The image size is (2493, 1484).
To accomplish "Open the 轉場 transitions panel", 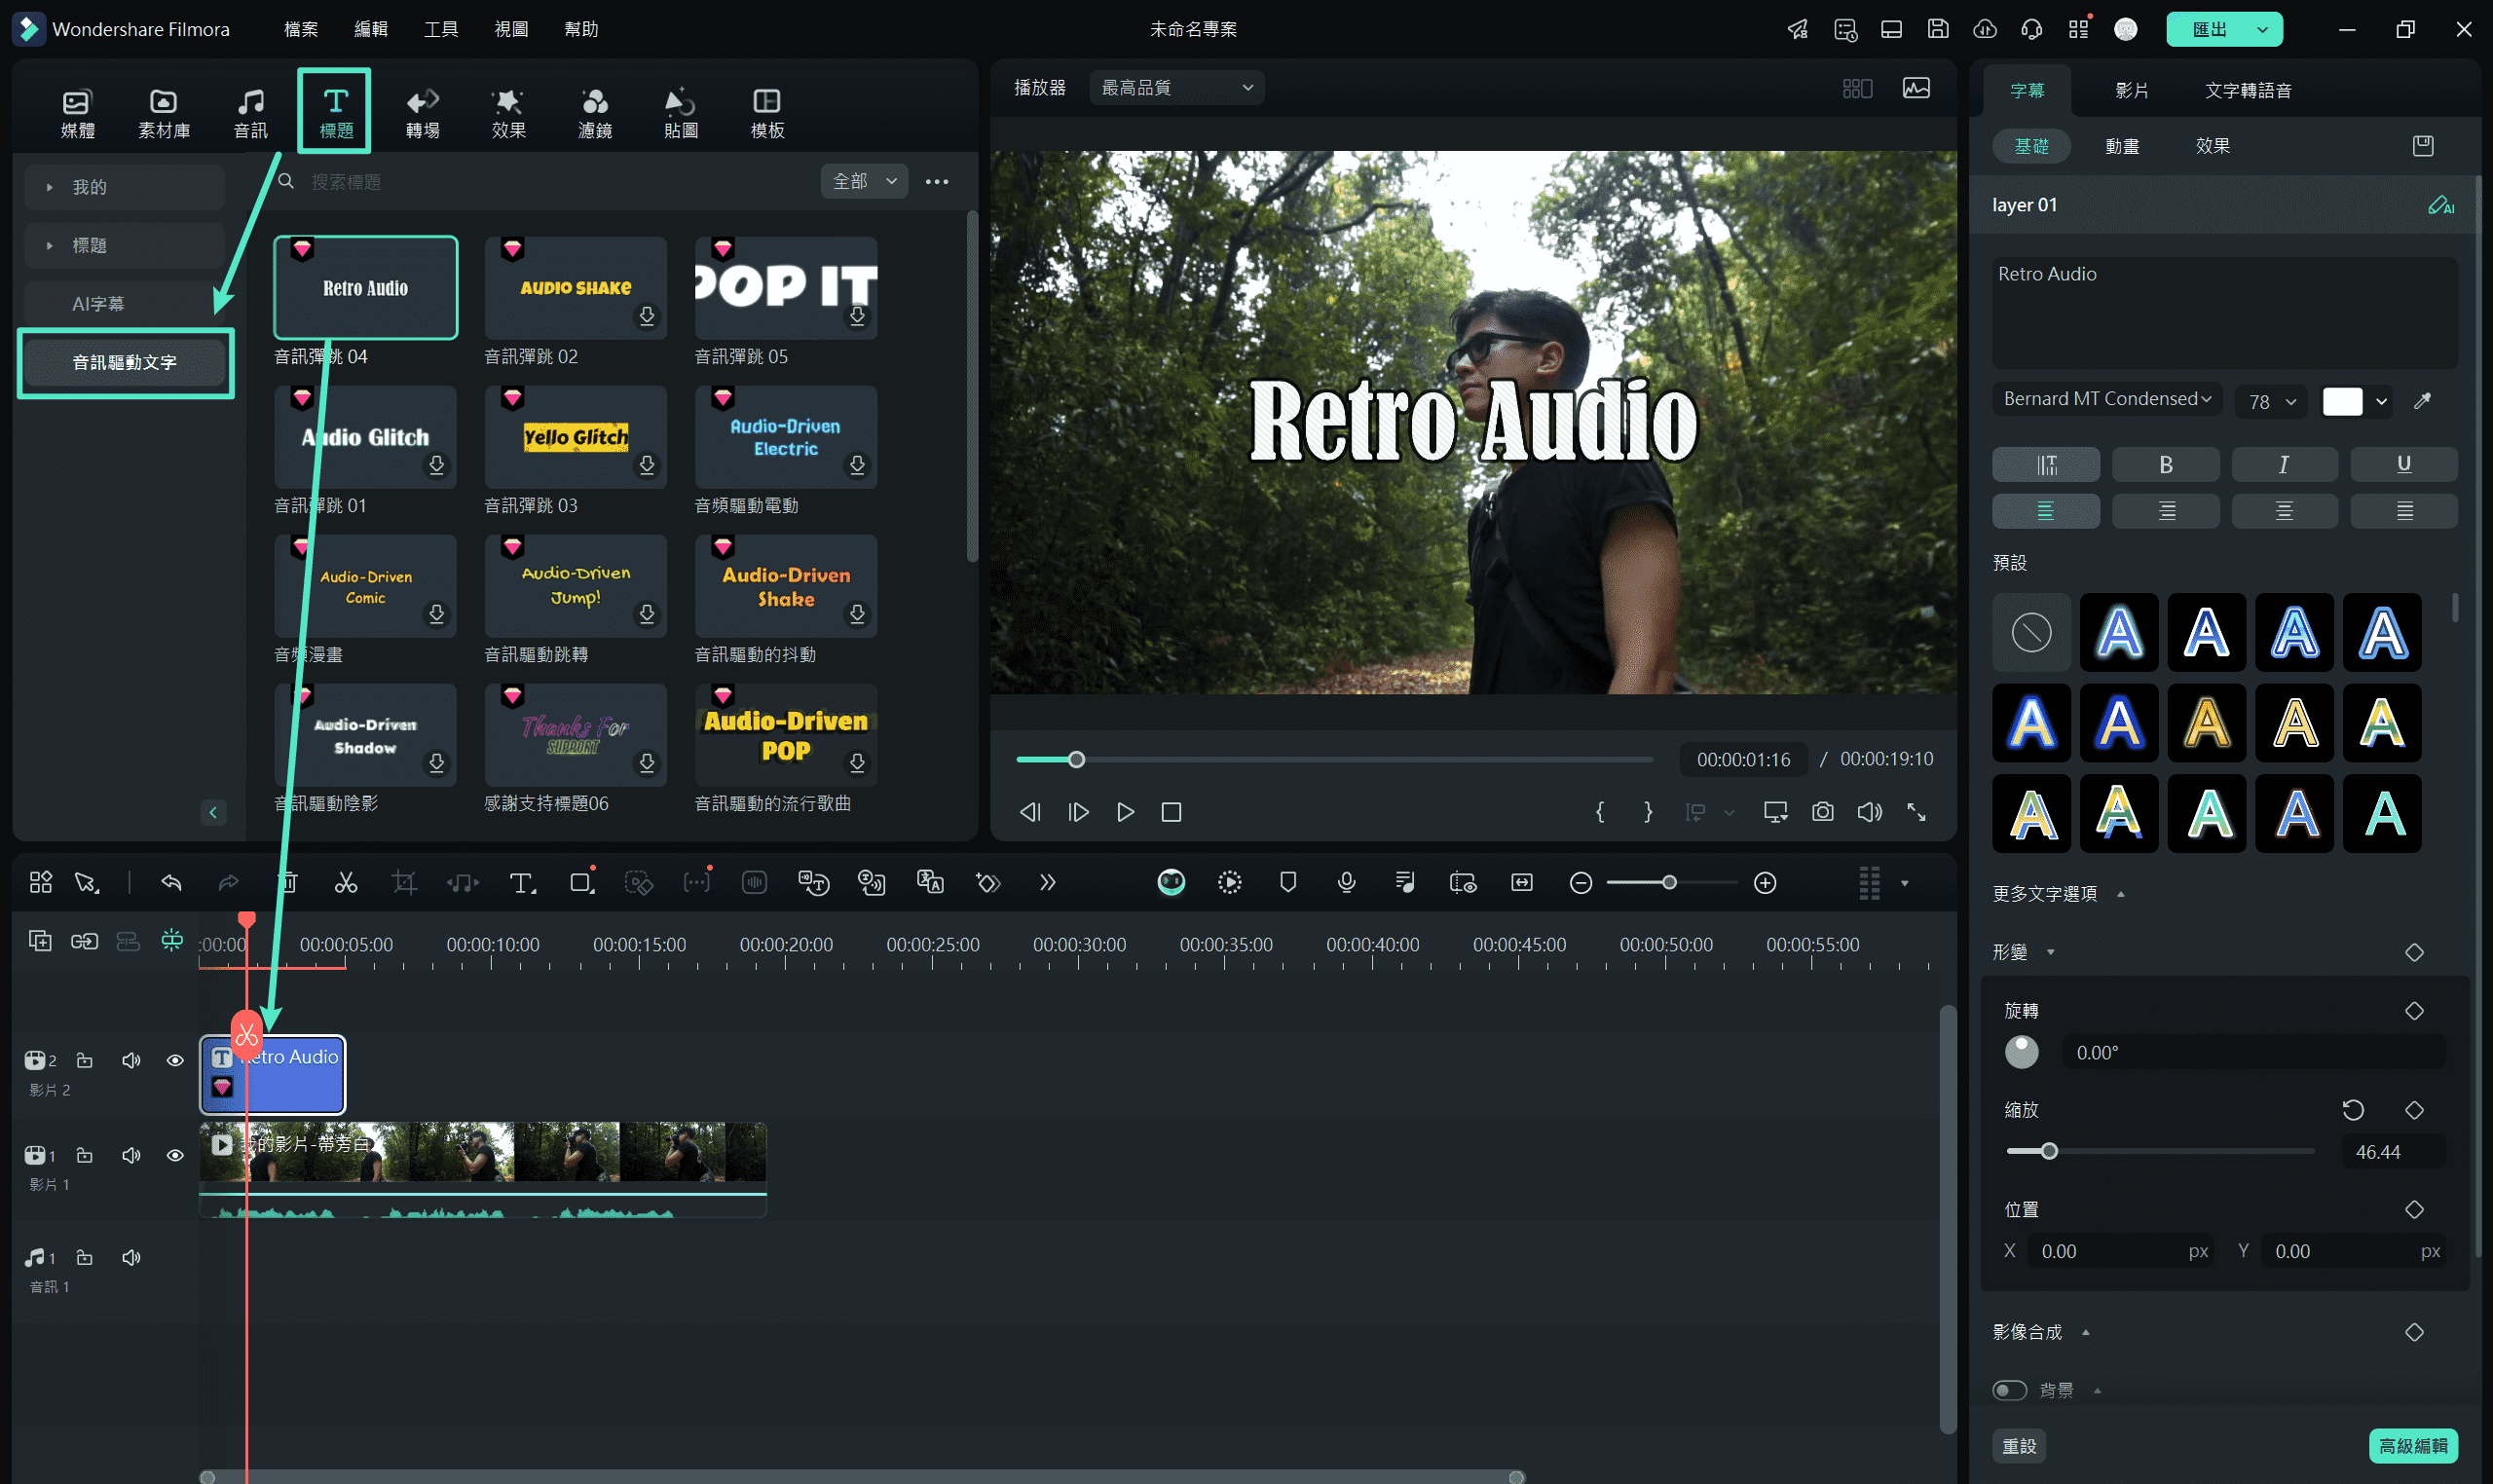I will point(422,112).
